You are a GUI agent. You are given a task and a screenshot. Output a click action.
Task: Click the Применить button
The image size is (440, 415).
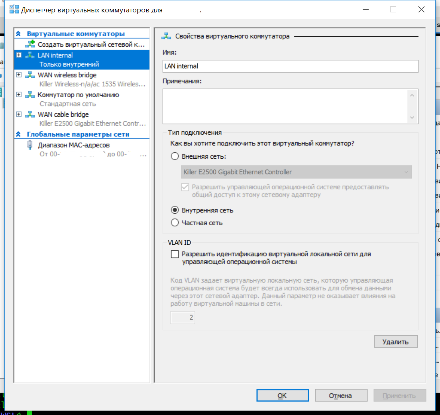400,395
